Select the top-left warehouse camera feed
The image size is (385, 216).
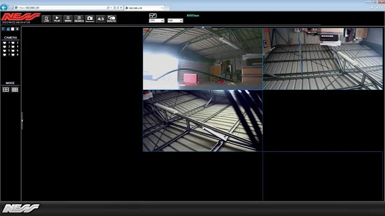pos(203,59)
